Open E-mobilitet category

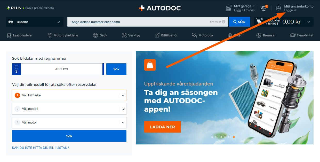(302, 35)
